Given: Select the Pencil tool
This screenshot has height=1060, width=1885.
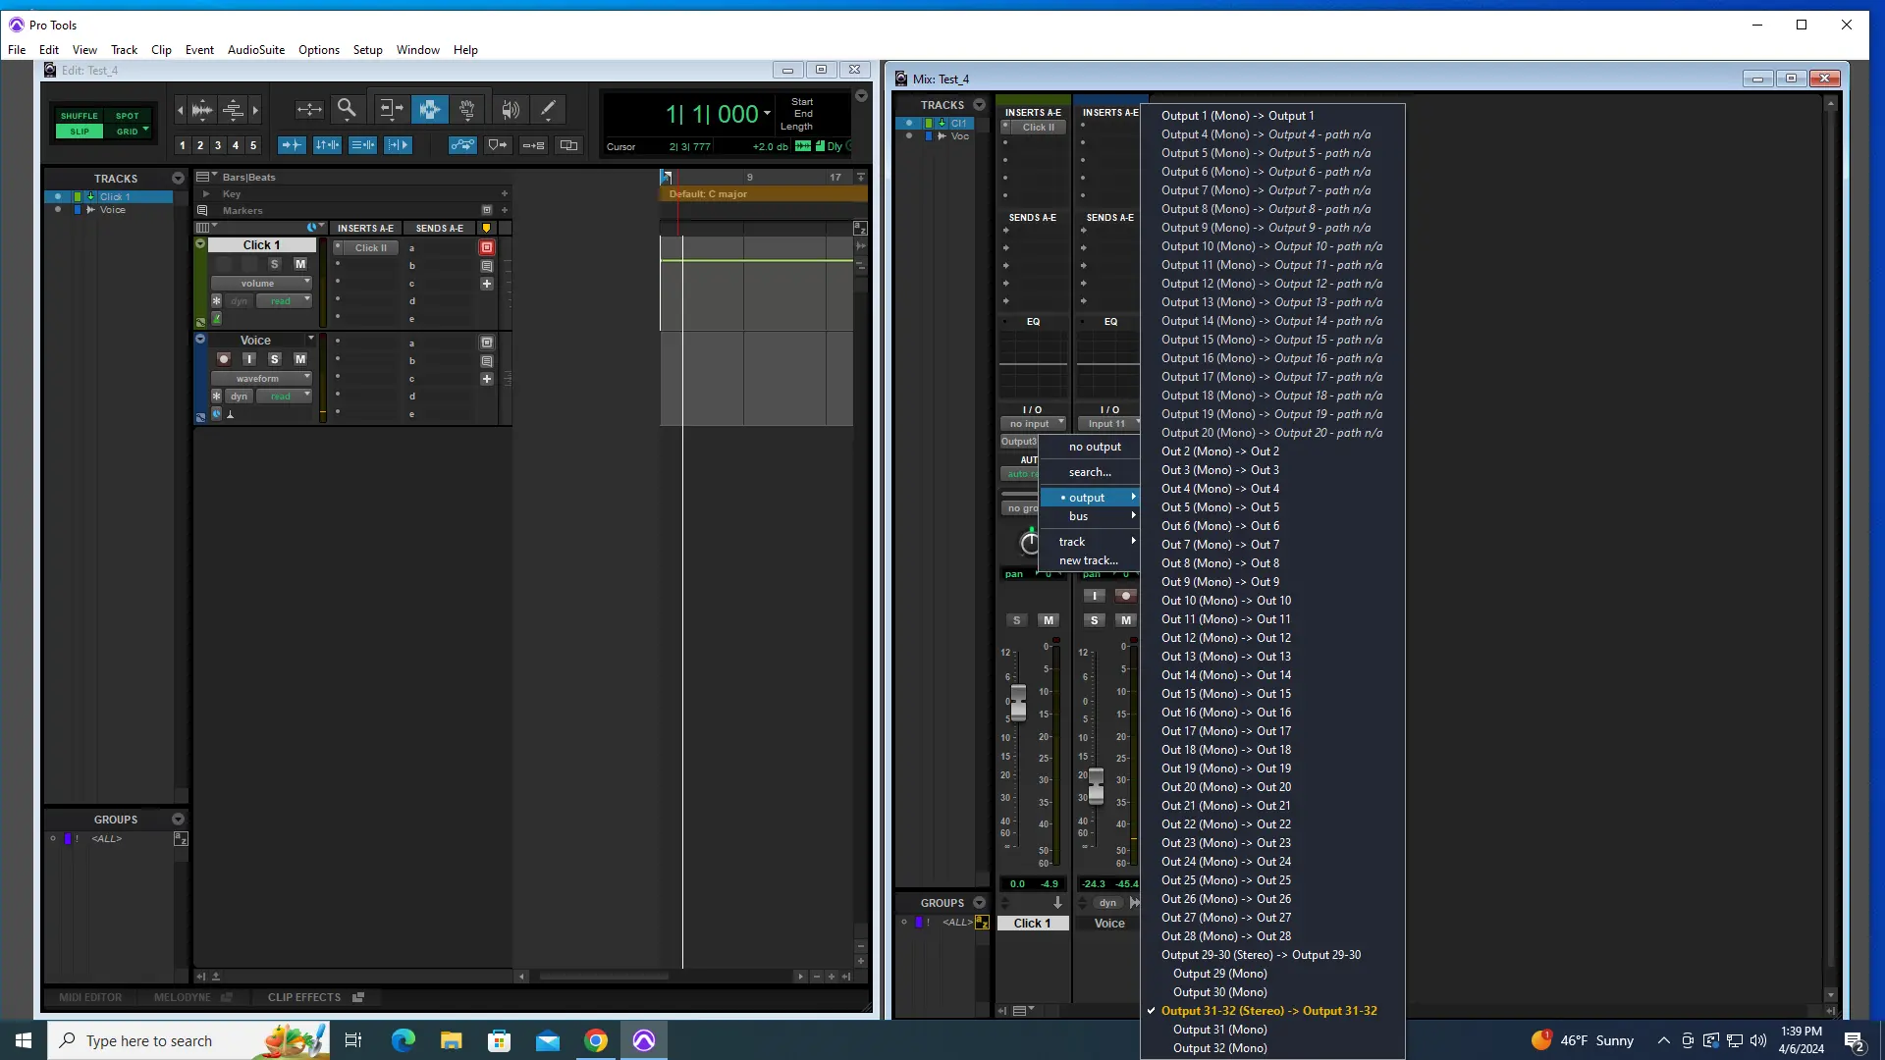Looking at the screenshot, I should click(x=548, y=109).
